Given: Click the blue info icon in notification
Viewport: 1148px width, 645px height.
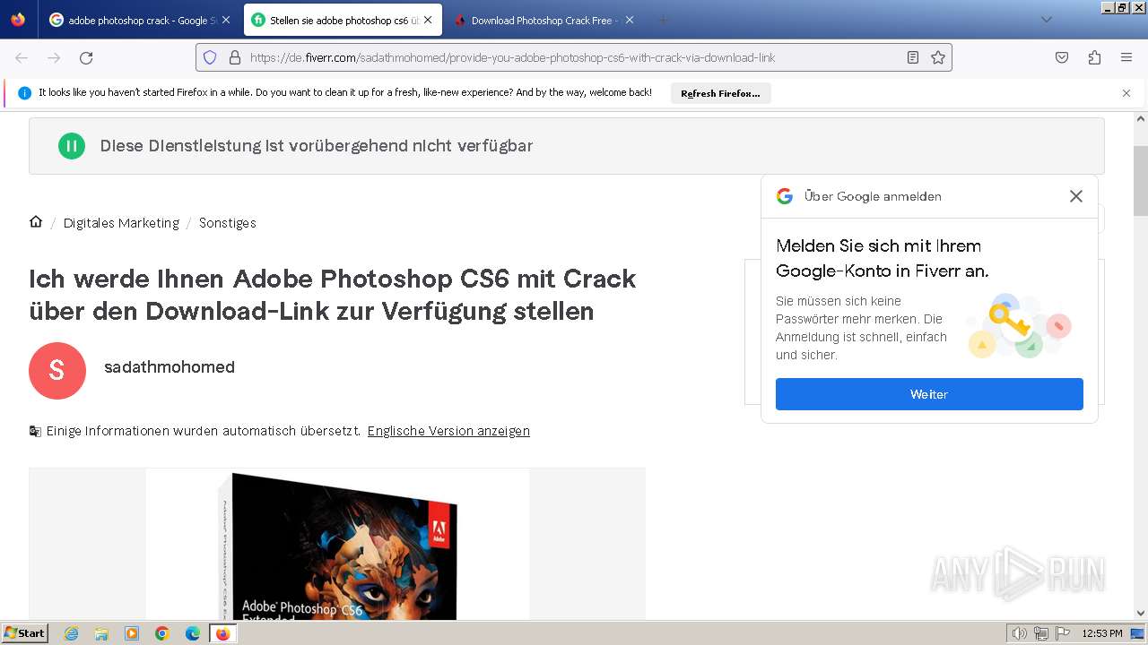Looking at the screenshot, I should coord(24,92).
